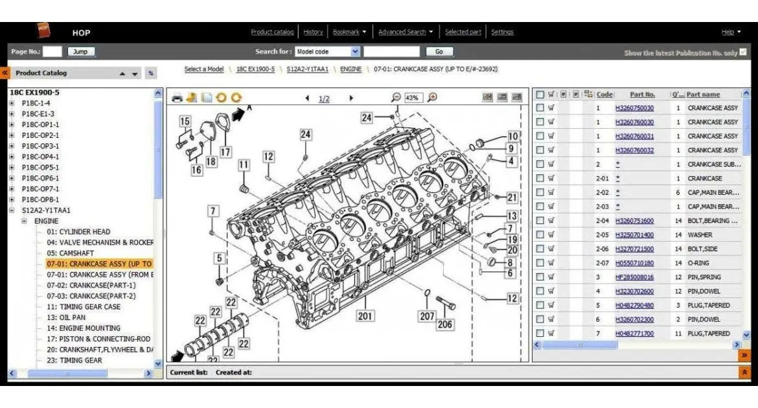Click the Jump button
The height and width of the screenshot is (408, 758).
point(81,51)
